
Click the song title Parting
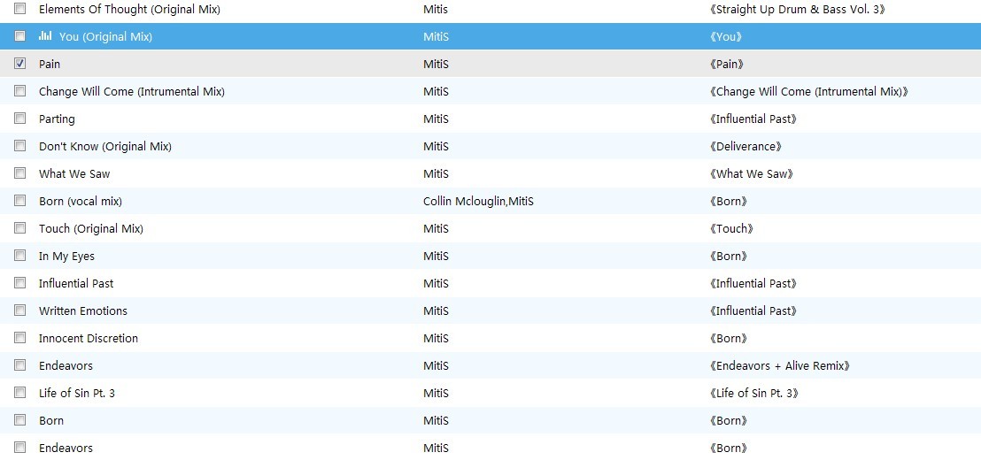tap(57, 119)
